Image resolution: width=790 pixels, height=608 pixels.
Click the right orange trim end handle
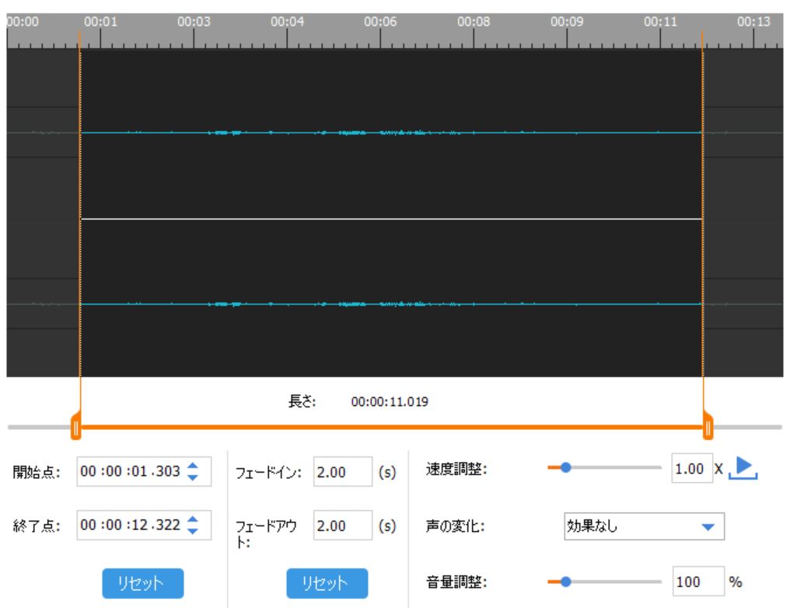(x=708, y=427)
